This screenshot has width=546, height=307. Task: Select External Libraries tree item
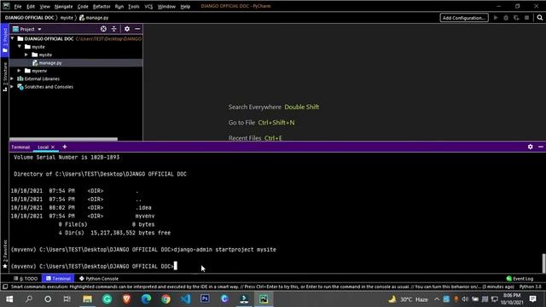tap(42, 78)
